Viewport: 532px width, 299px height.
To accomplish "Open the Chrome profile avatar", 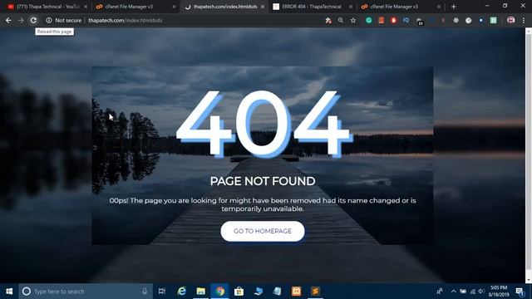I will [x=510, y=20].
